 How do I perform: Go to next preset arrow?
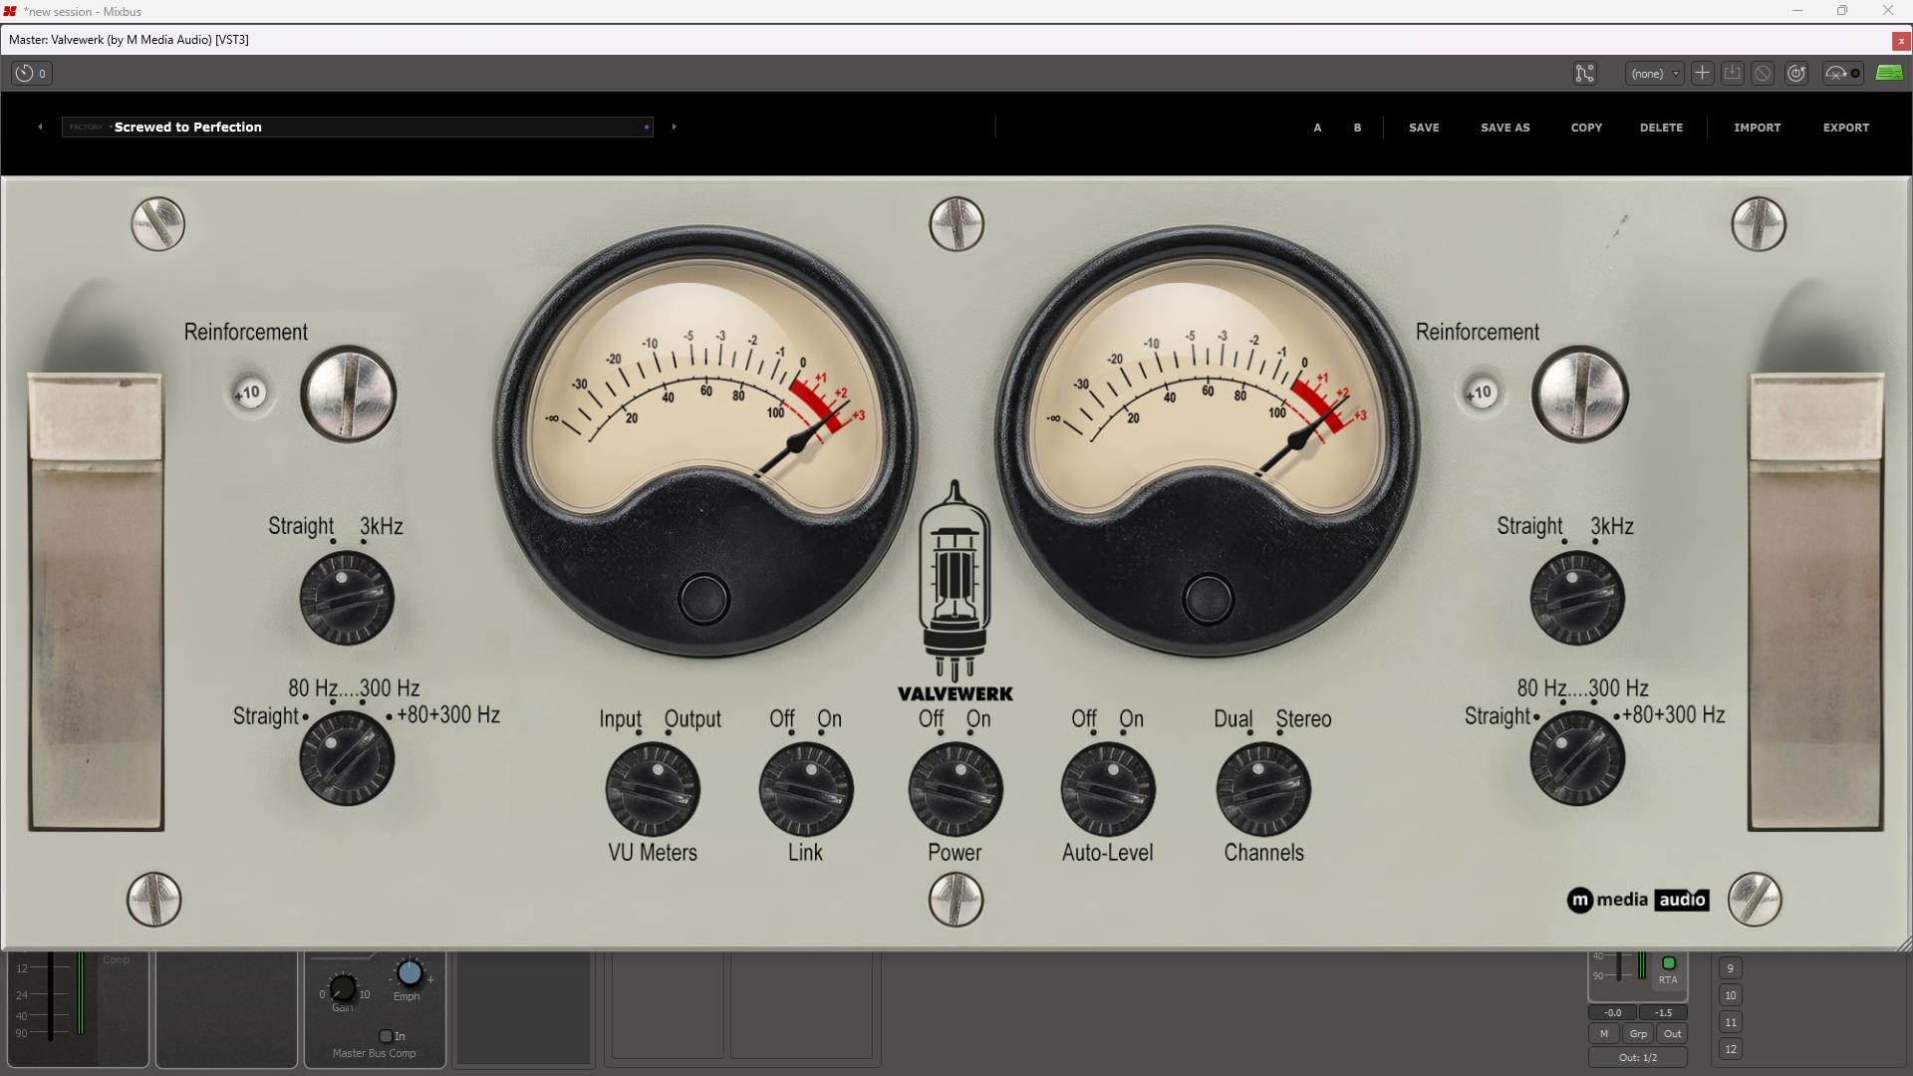tap(675, 127)
